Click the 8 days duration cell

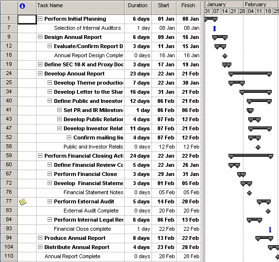[138, 238]
